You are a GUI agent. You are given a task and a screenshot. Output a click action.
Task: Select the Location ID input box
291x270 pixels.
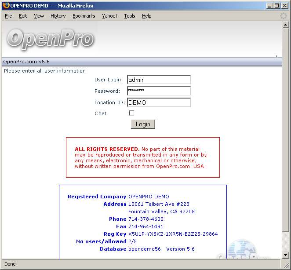pyautogui.click(x=159, y=102)
